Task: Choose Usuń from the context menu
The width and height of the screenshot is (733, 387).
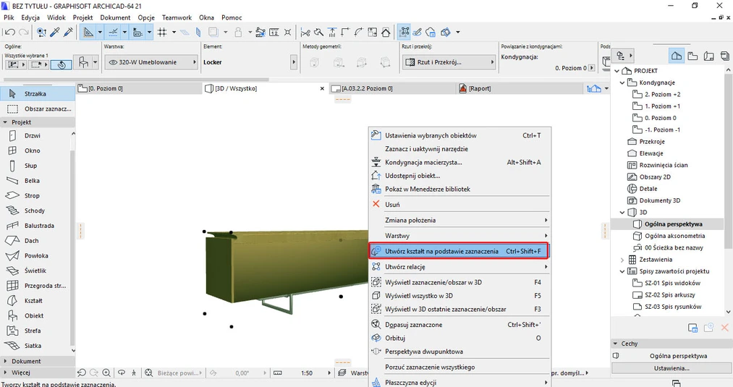Action: tap(459, 204)
